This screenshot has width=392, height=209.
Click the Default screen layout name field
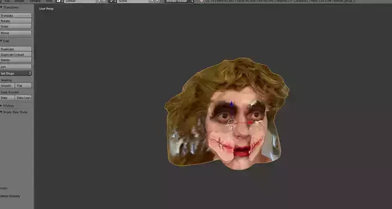(x=80, y=1)
